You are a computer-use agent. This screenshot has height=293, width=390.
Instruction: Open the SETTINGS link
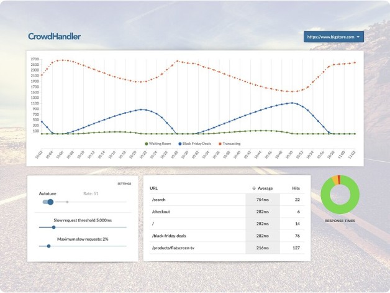tap(124, 184)
